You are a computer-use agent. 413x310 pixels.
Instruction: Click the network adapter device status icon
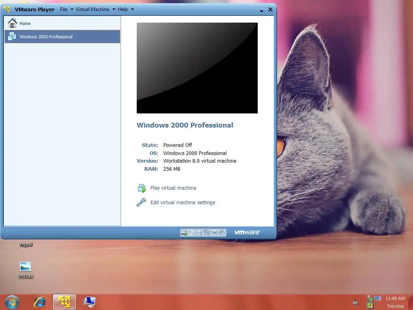point(207,232)
